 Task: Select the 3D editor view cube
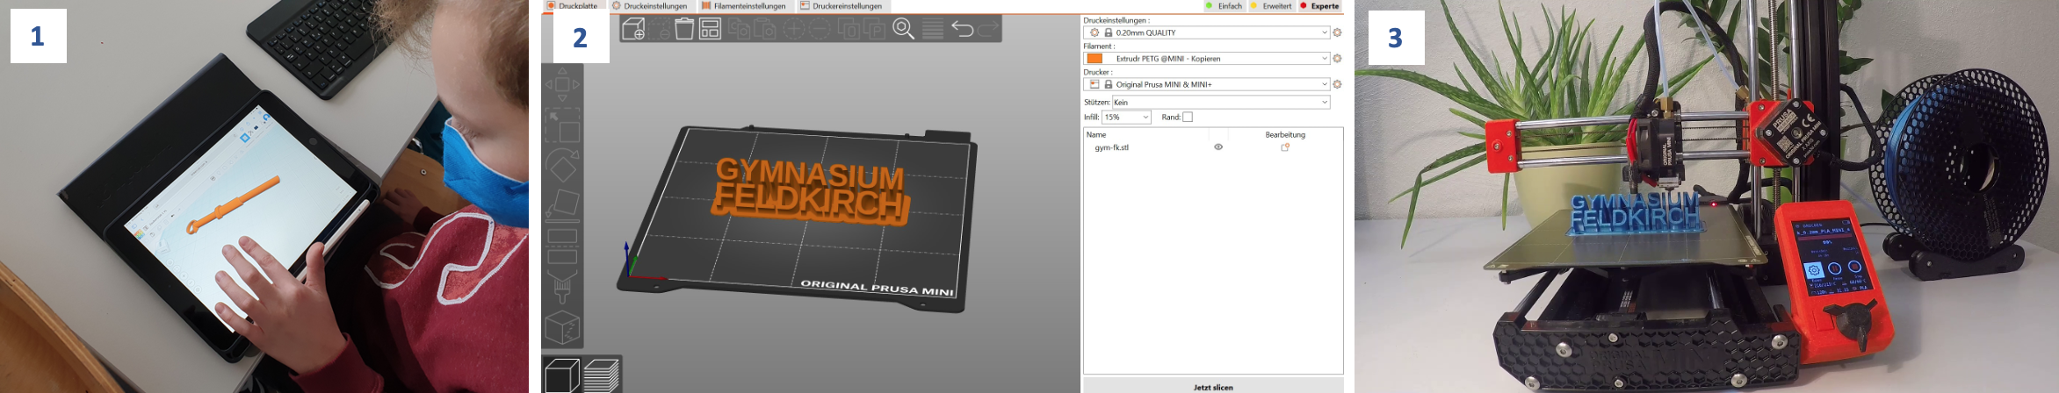pos(562,375)
